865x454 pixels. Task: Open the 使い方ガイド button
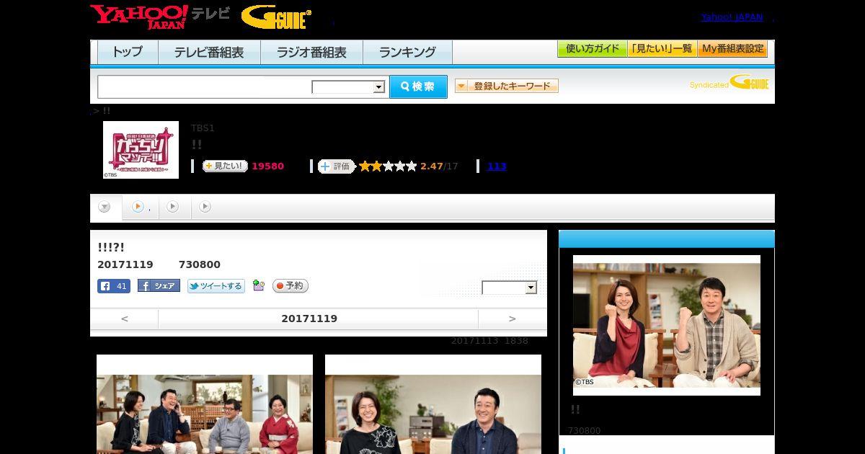(x=592, y=49)
